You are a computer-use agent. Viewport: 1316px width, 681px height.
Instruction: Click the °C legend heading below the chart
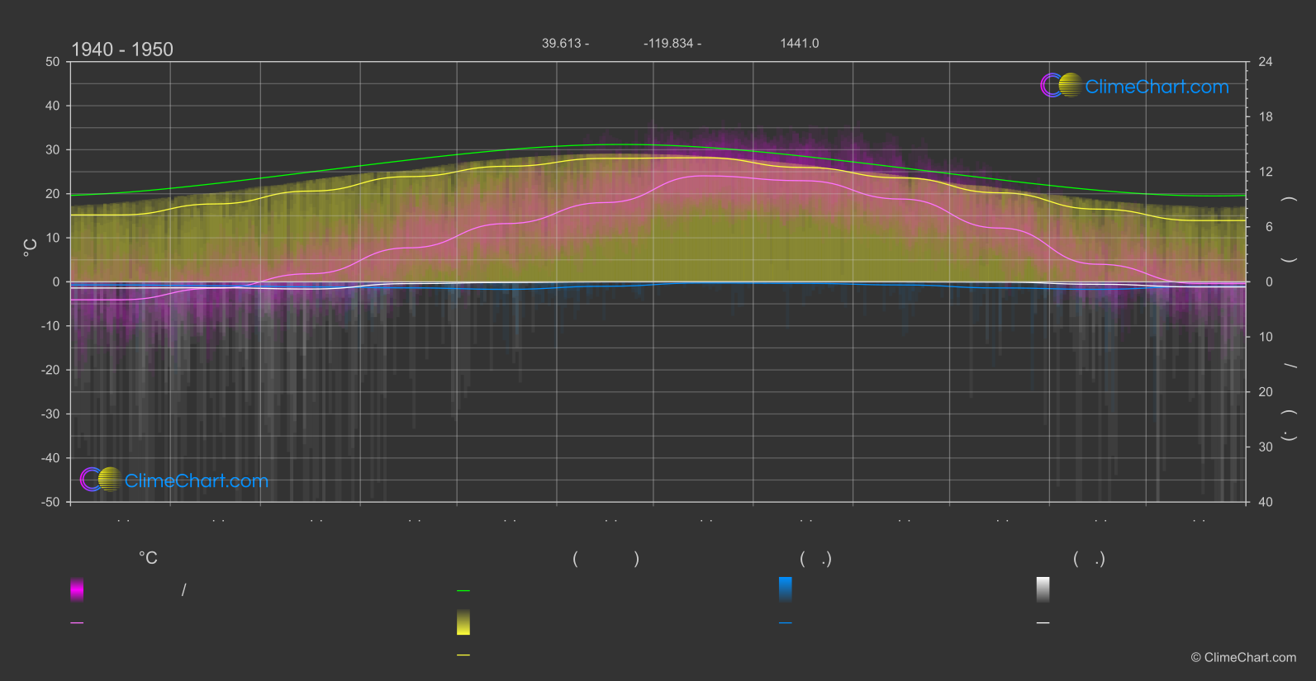[x=148, y=558]
